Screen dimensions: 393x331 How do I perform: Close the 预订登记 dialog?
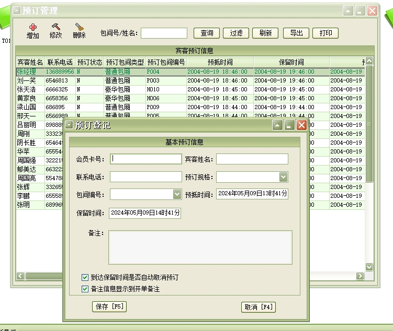(x=301, y=125)
